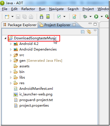The height and width of the screenshot is (126, 110).
Task: Select the DownloadSongtasteMusic project
Action: [35, 38]
